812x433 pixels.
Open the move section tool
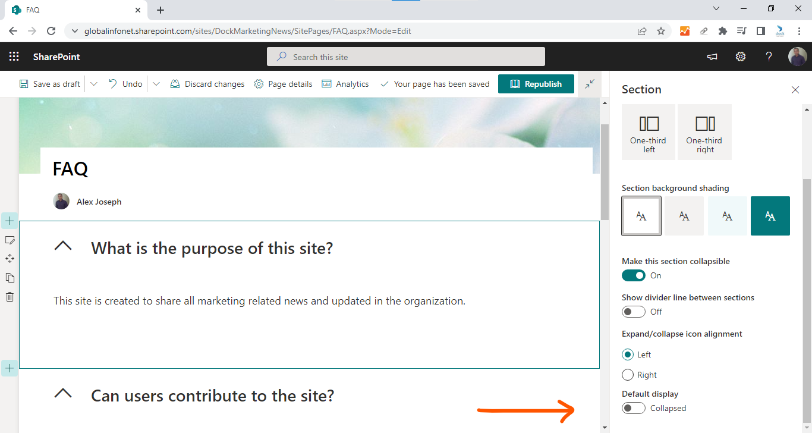pos(10,258)
